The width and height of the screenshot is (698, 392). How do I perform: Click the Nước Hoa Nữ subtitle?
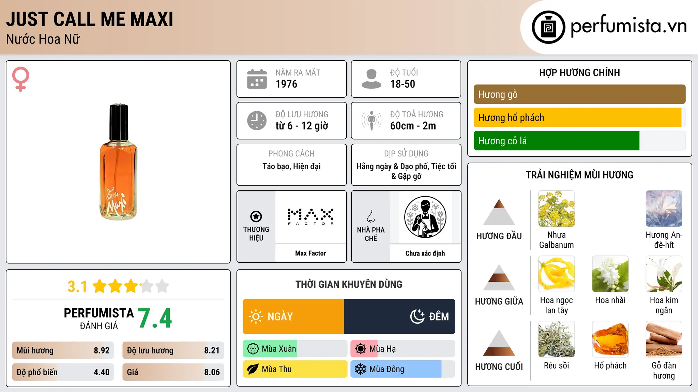tap(43, 39)
